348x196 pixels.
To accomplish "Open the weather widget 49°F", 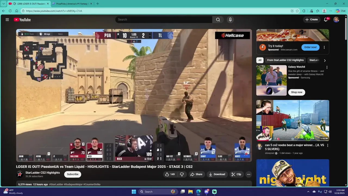I will [x=13, y=192].
